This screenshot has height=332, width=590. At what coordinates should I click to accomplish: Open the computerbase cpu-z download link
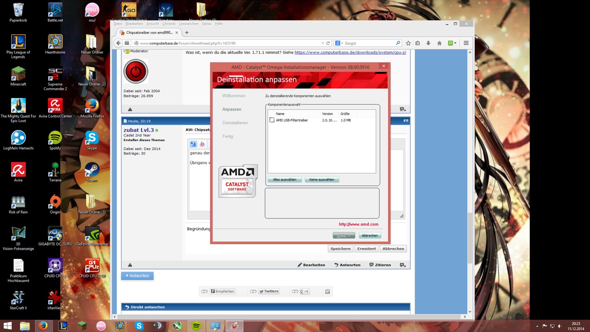click(350, 52)
